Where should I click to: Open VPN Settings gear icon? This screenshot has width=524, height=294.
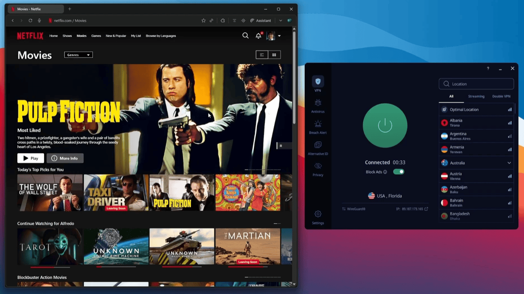tap(318, 214)
